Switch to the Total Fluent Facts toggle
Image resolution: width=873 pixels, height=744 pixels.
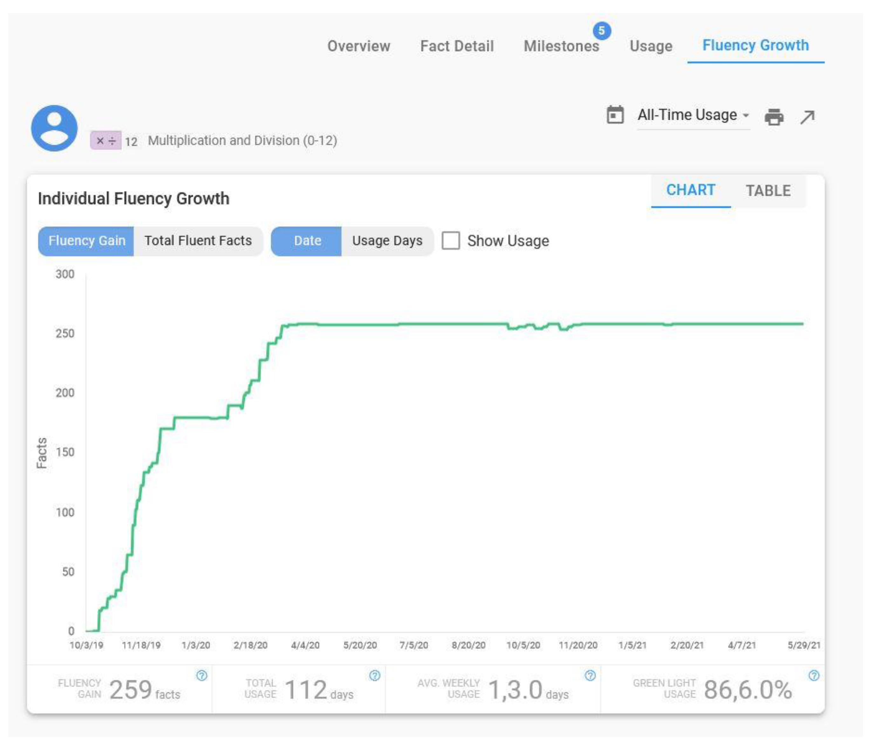tap(198, 241)
